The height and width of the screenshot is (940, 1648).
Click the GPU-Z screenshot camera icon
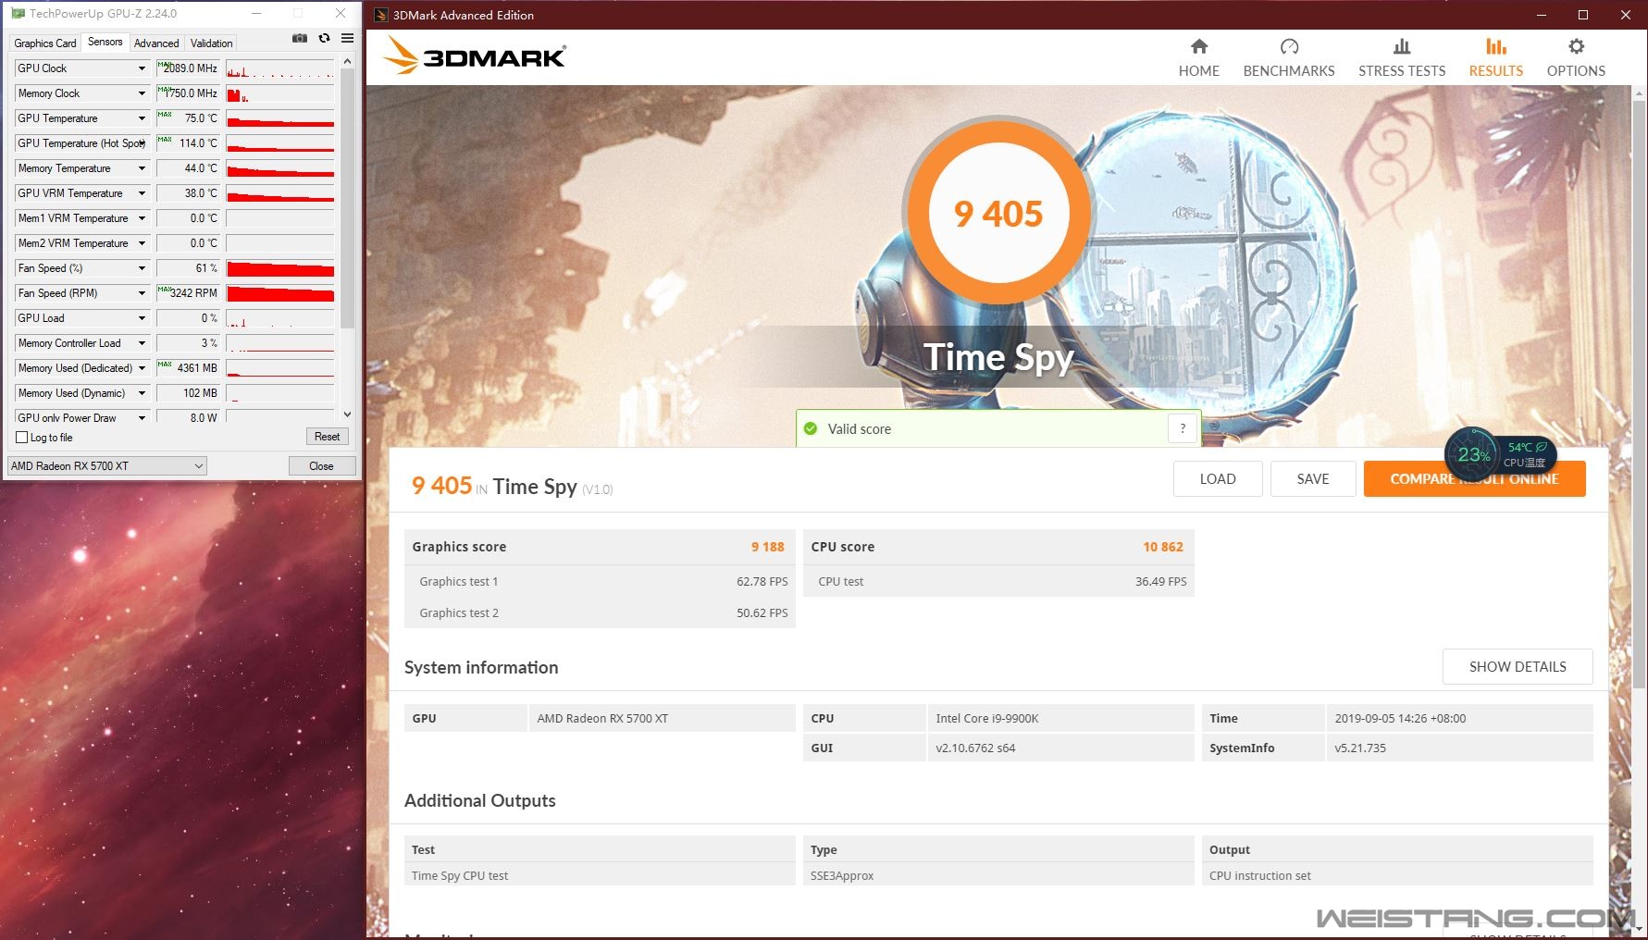300,38
